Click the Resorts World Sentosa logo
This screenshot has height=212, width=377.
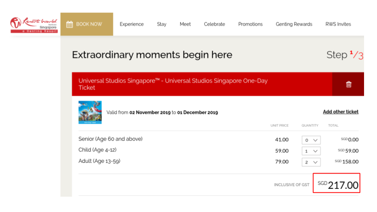tap(34, 24)
